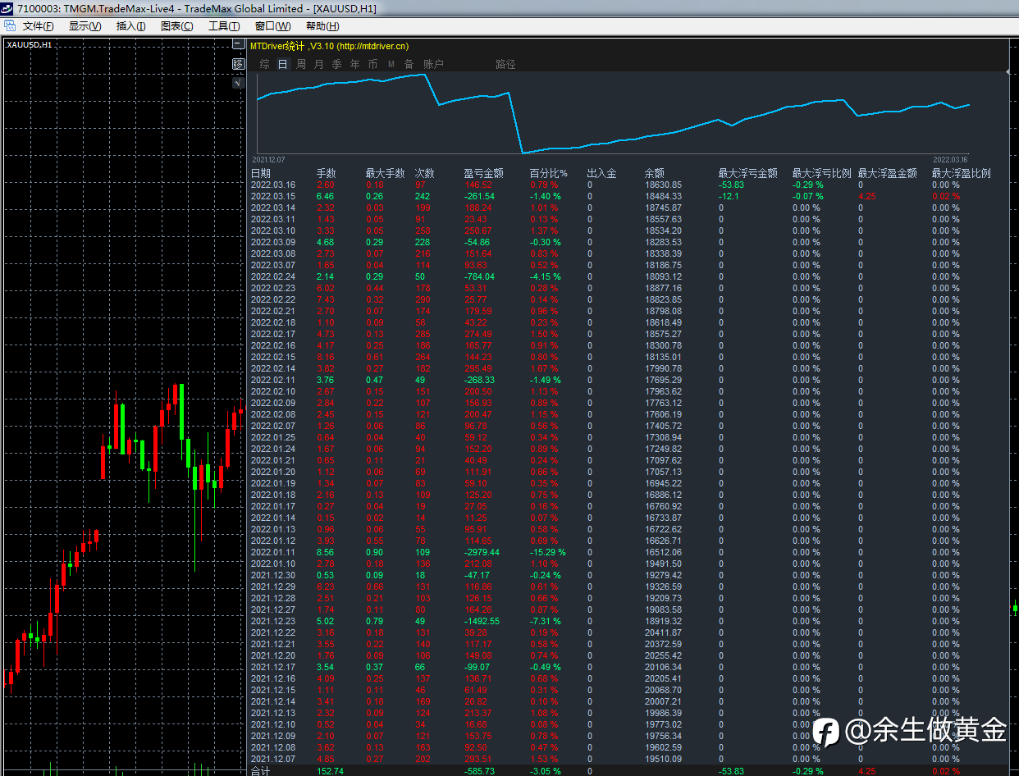The image size is (1019, 776).
Task: Click the 日期 column header
Action: click(260, 173)
